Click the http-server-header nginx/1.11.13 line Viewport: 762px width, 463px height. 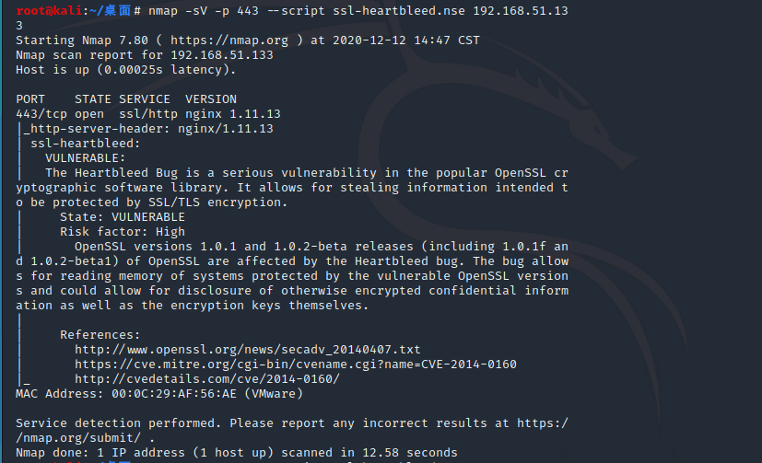pos(148,129)
